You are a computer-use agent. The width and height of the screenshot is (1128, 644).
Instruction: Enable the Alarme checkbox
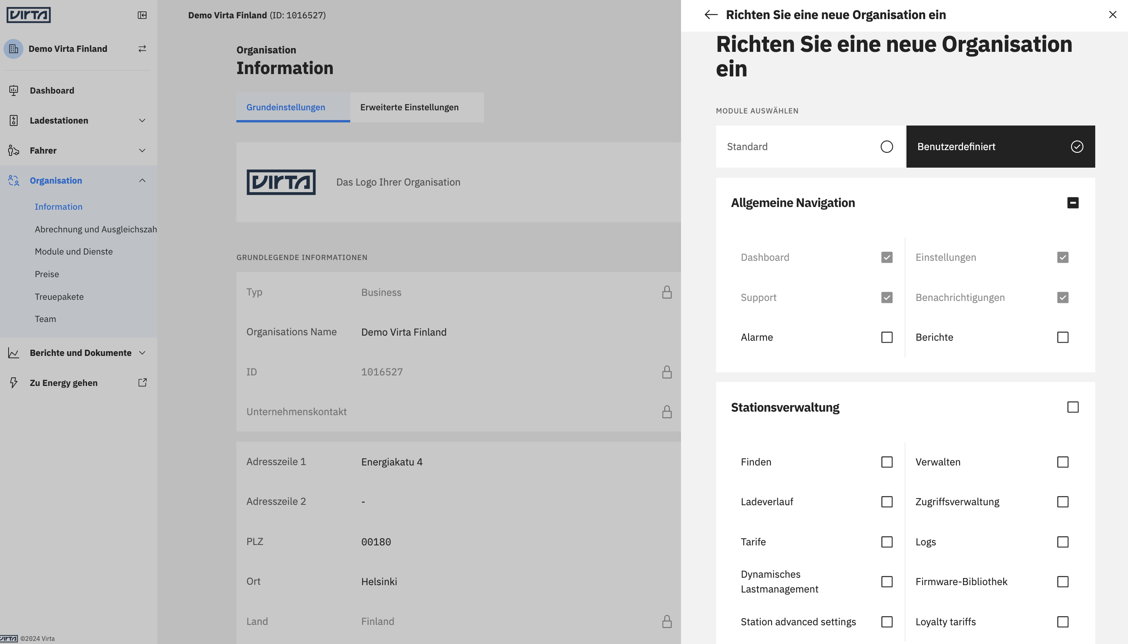tap(887, 338)
